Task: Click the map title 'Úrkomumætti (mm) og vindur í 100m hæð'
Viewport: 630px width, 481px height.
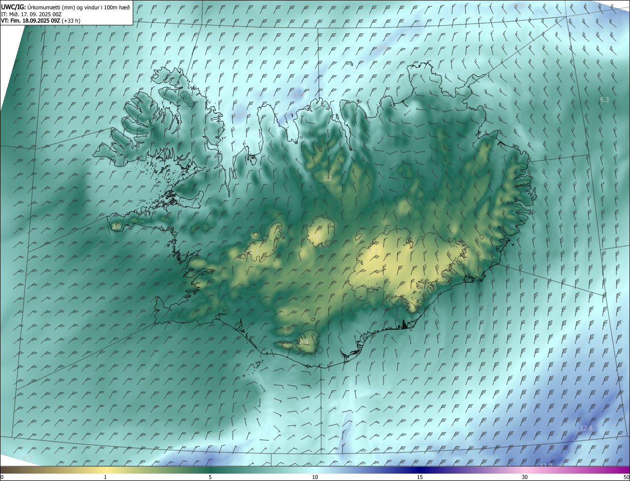Action: coord(79,7)
